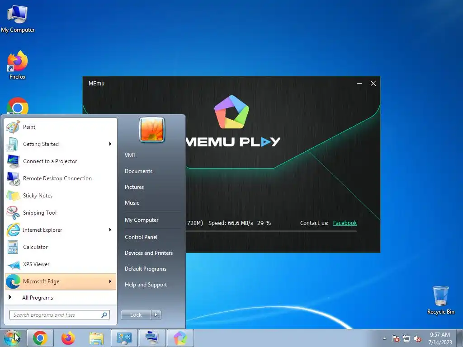Image resolution: width=463 pixels, height=347 pixels.
Task: Start Sticky Notes
Action: (x=61, y=196)
